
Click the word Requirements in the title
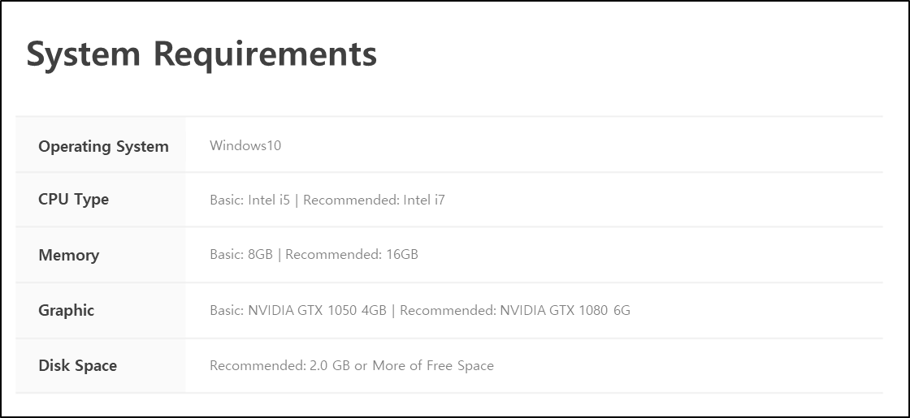pyautogui.click(x=265, y=54)
